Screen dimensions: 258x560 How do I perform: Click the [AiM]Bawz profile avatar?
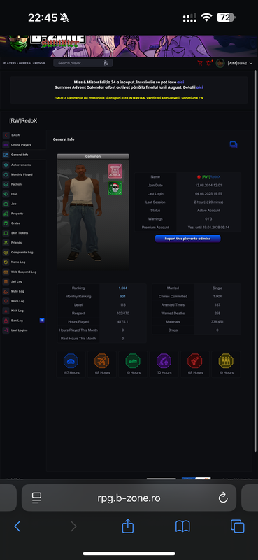pos(220,63)
